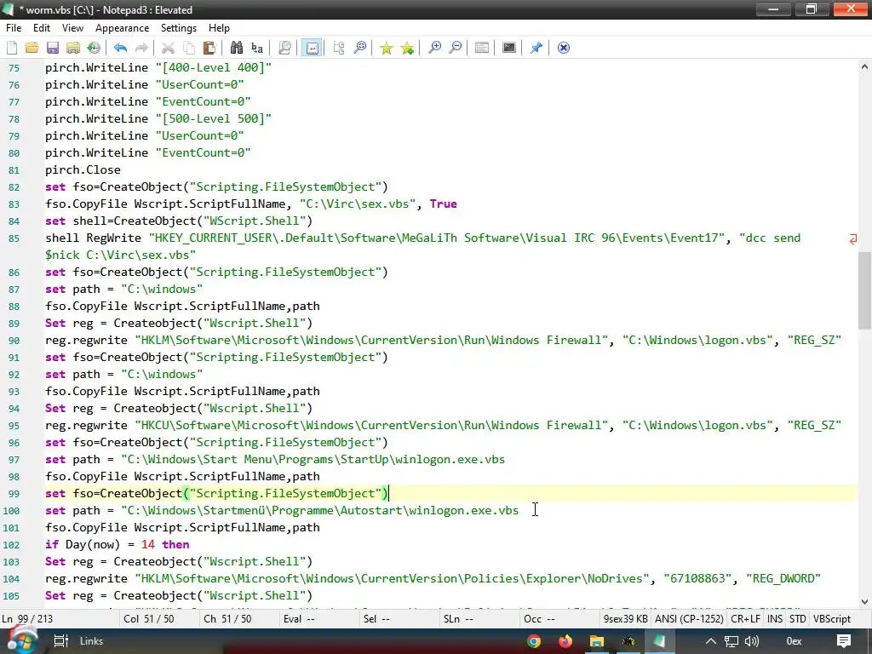Show hidden tray icons chevron

click(x=711, y=641)
